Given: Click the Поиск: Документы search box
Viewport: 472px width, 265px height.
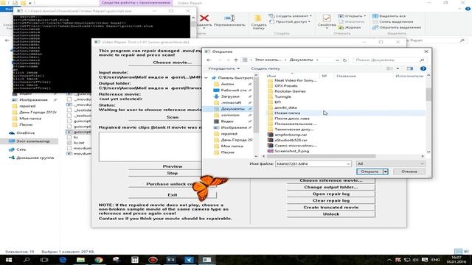Looking at the screenshot, I should [389, 60].
